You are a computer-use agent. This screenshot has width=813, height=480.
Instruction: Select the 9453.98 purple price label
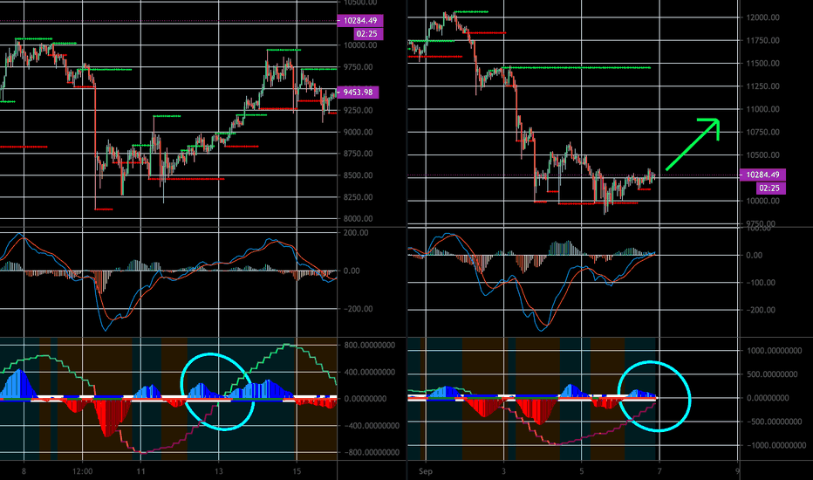[358, 93]
